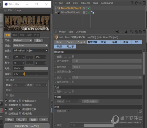
Task: Click the Object Manager eye filter icon
Action: click(140, 3)
